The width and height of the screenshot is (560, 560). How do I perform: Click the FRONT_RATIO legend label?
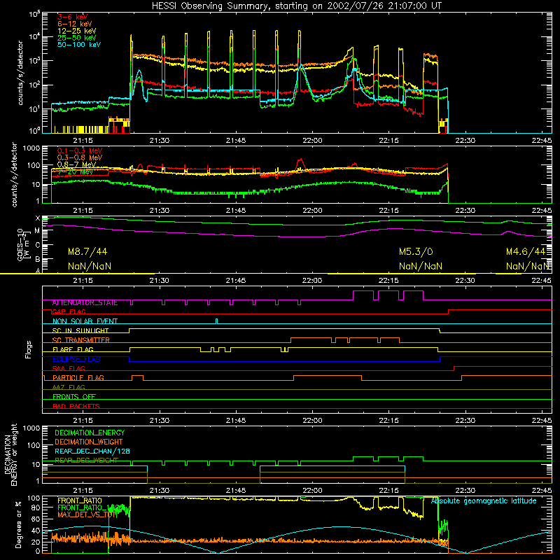[80, 500]
